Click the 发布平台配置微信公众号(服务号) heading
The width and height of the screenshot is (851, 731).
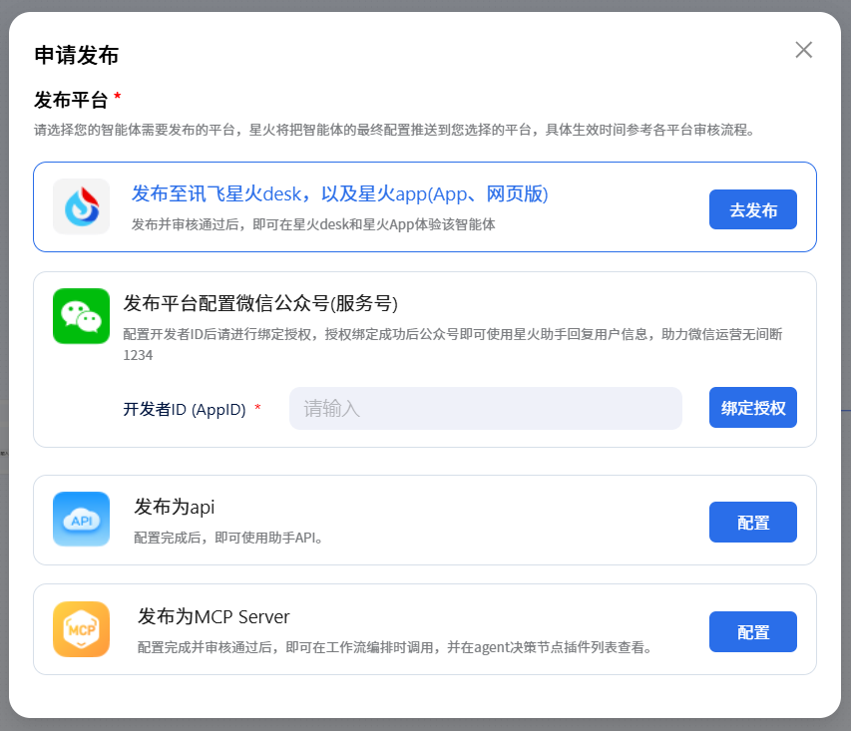click(261, 303)
